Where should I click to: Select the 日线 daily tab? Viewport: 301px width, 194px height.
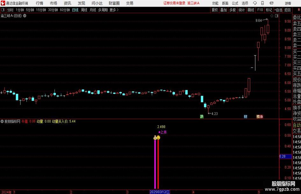[x=75, y=10]
